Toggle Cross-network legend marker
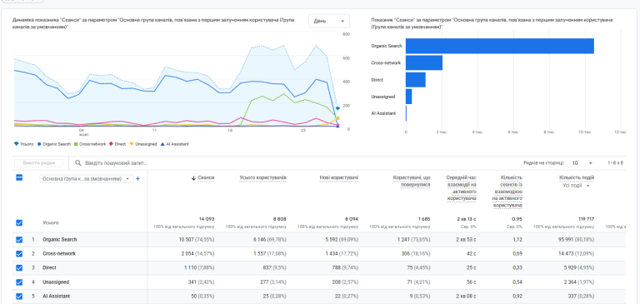640x304 pixels. click(x=76, y=144)
